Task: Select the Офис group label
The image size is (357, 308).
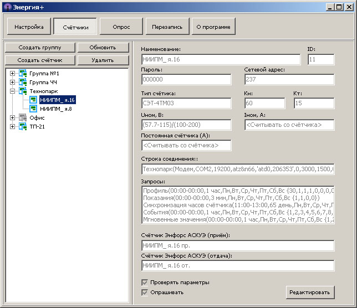Action: click(37, 117)
